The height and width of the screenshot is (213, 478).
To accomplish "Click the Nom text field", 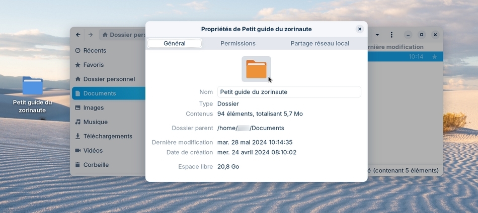I will (x=289, y=92).
